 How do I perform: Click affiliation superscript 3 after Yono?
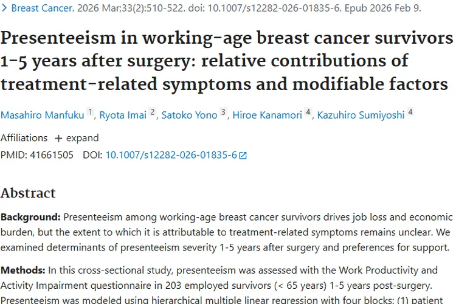coord(223,112)
